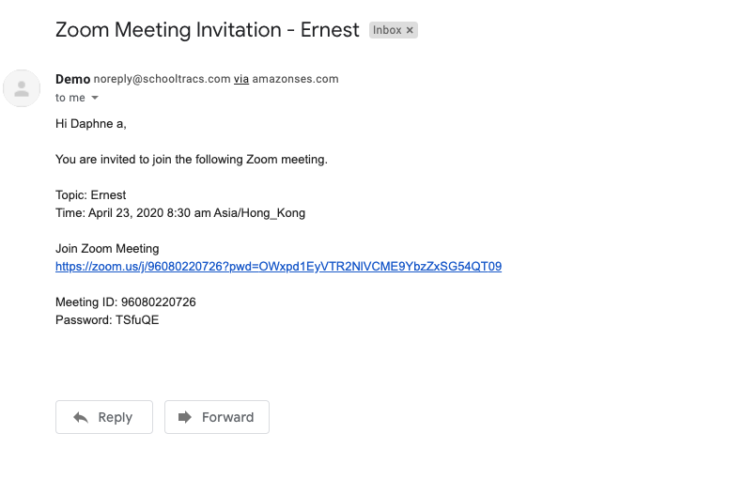Viewport: 744px width, 480px height.
Task: Click the Inbox label tag
Action: (x=387, y=30)
